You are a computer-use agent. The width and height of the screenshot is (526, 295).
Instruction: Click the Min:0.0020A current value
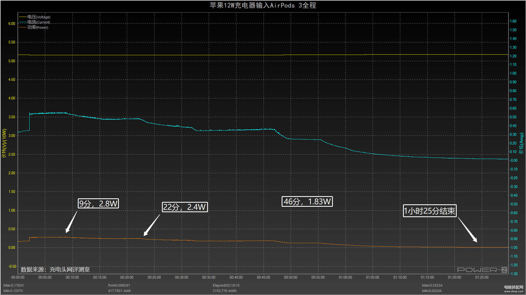[x=432, y=291]
